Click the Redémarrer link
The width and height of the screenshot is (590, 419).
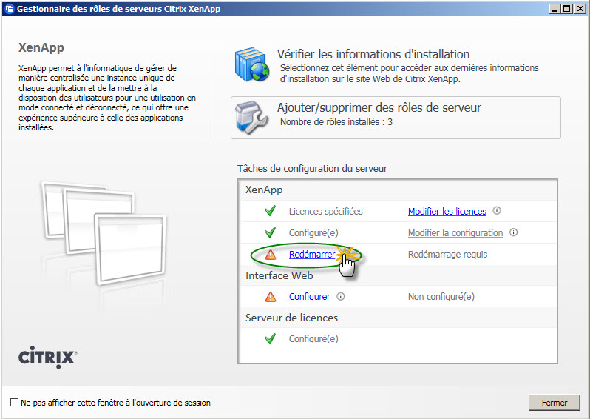pos(312,255)
